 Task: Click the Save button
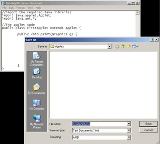pyautogui.click(x=148, y=124)
